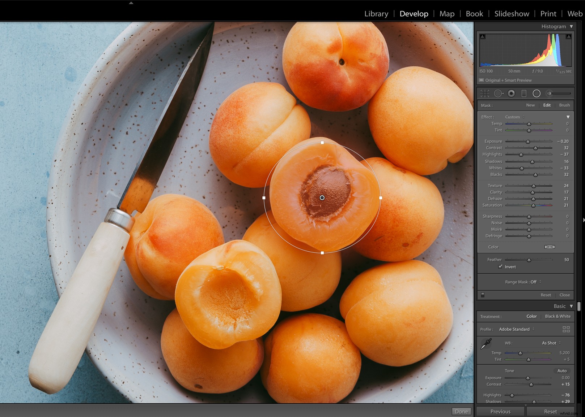The width and height of the screenshot is (585, 417).
Task: Apply Auto tone adjustment
Action: click(562, 370)
